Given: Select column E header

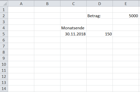Looking at the screenshot, I should pos(126,4).
